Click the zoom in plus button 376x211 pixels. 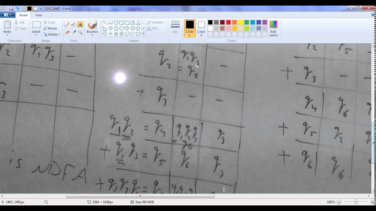coord(372,202)
